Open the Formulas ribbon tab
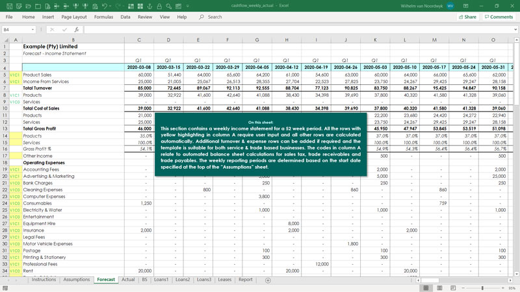The width and height of the screenshot is (520, 292). 103,17
